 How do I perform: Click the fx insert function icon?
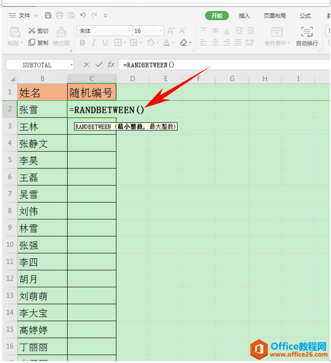pos(111,65)
